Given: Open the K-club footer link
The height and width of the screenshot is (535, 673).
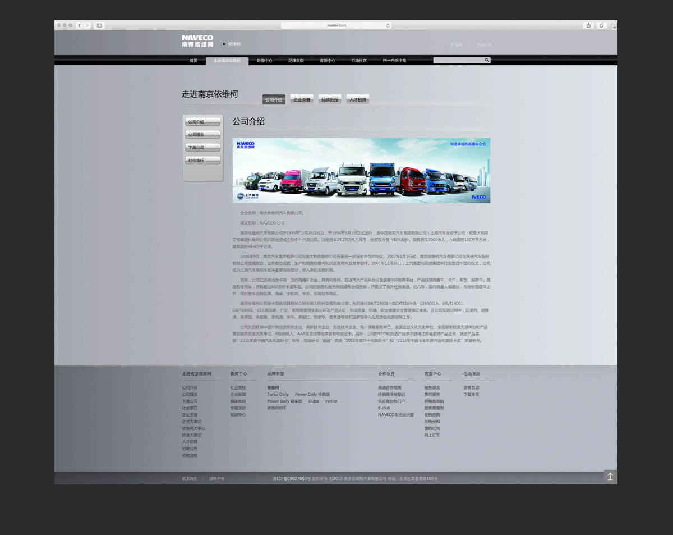Looking at the screenshot, I should coord(384,408).
